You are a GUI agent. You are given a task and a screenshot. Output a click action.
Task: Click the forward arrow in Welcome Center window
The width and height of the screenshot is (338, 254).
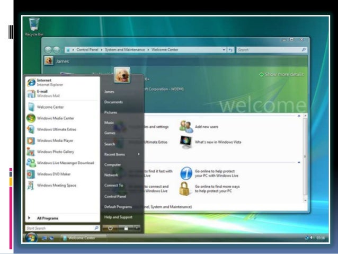coord(57,50)
